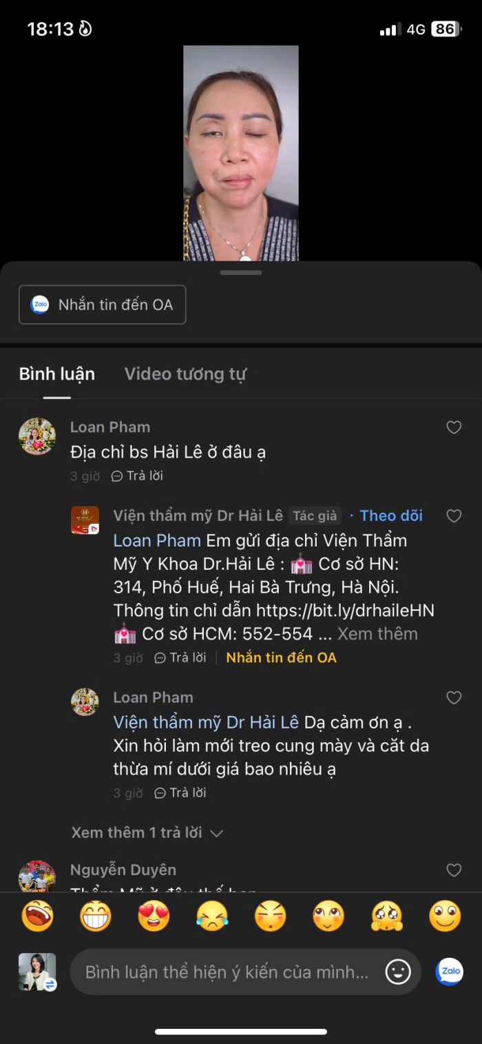Tap the video thumbnail at top
The width and height of the screenshot is (482, 1044).
[241, 153]
